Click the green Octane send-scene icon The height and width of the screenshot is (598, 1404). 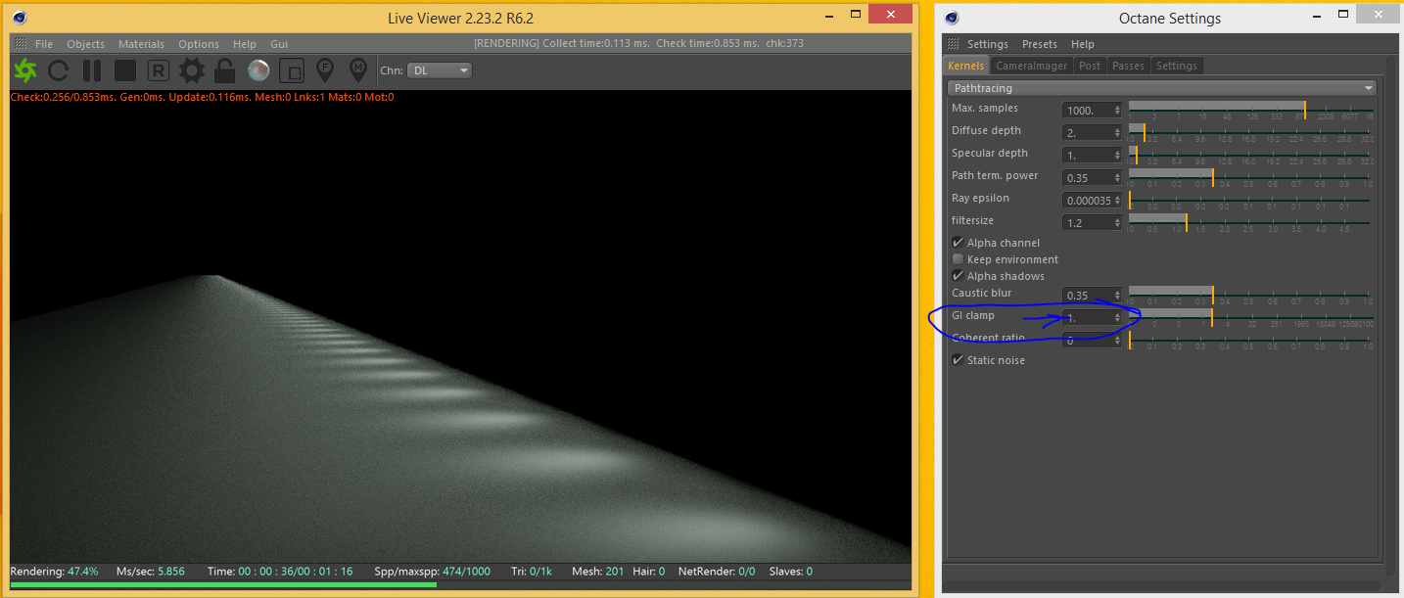coord(24,70)
